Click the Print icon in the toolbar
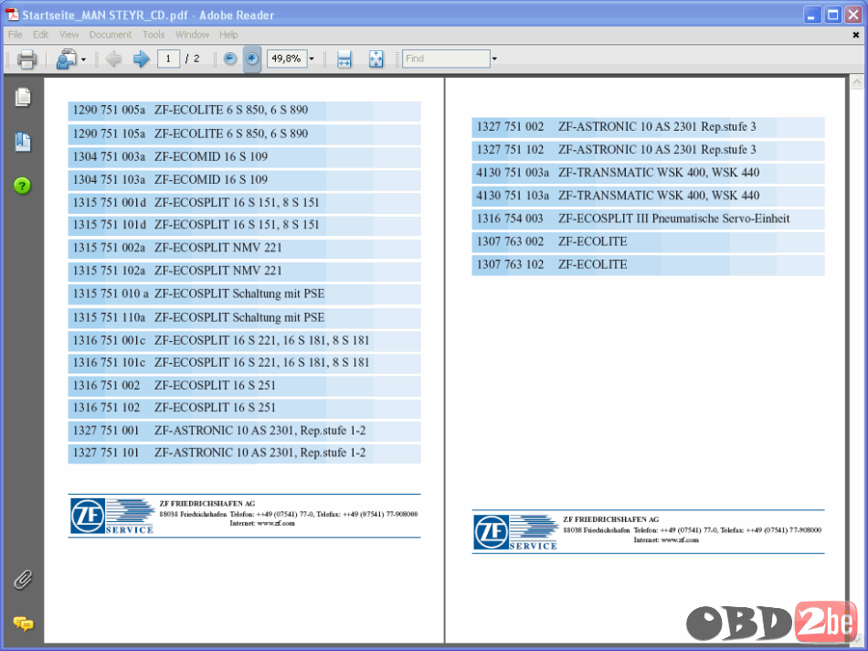Image resolution: width=868 pixels, height=651 pixels. click(26, 59)
